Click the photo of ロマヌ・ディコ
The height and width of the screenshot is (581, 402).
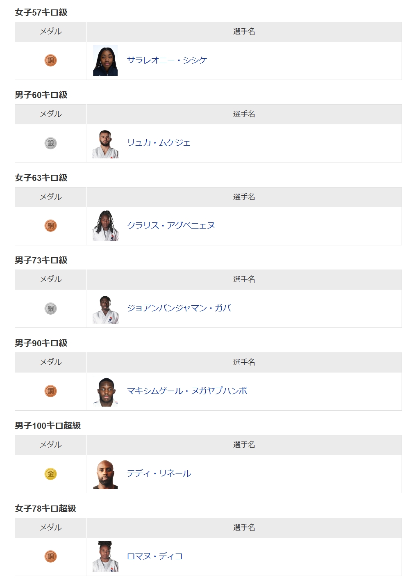coord(105,557)
